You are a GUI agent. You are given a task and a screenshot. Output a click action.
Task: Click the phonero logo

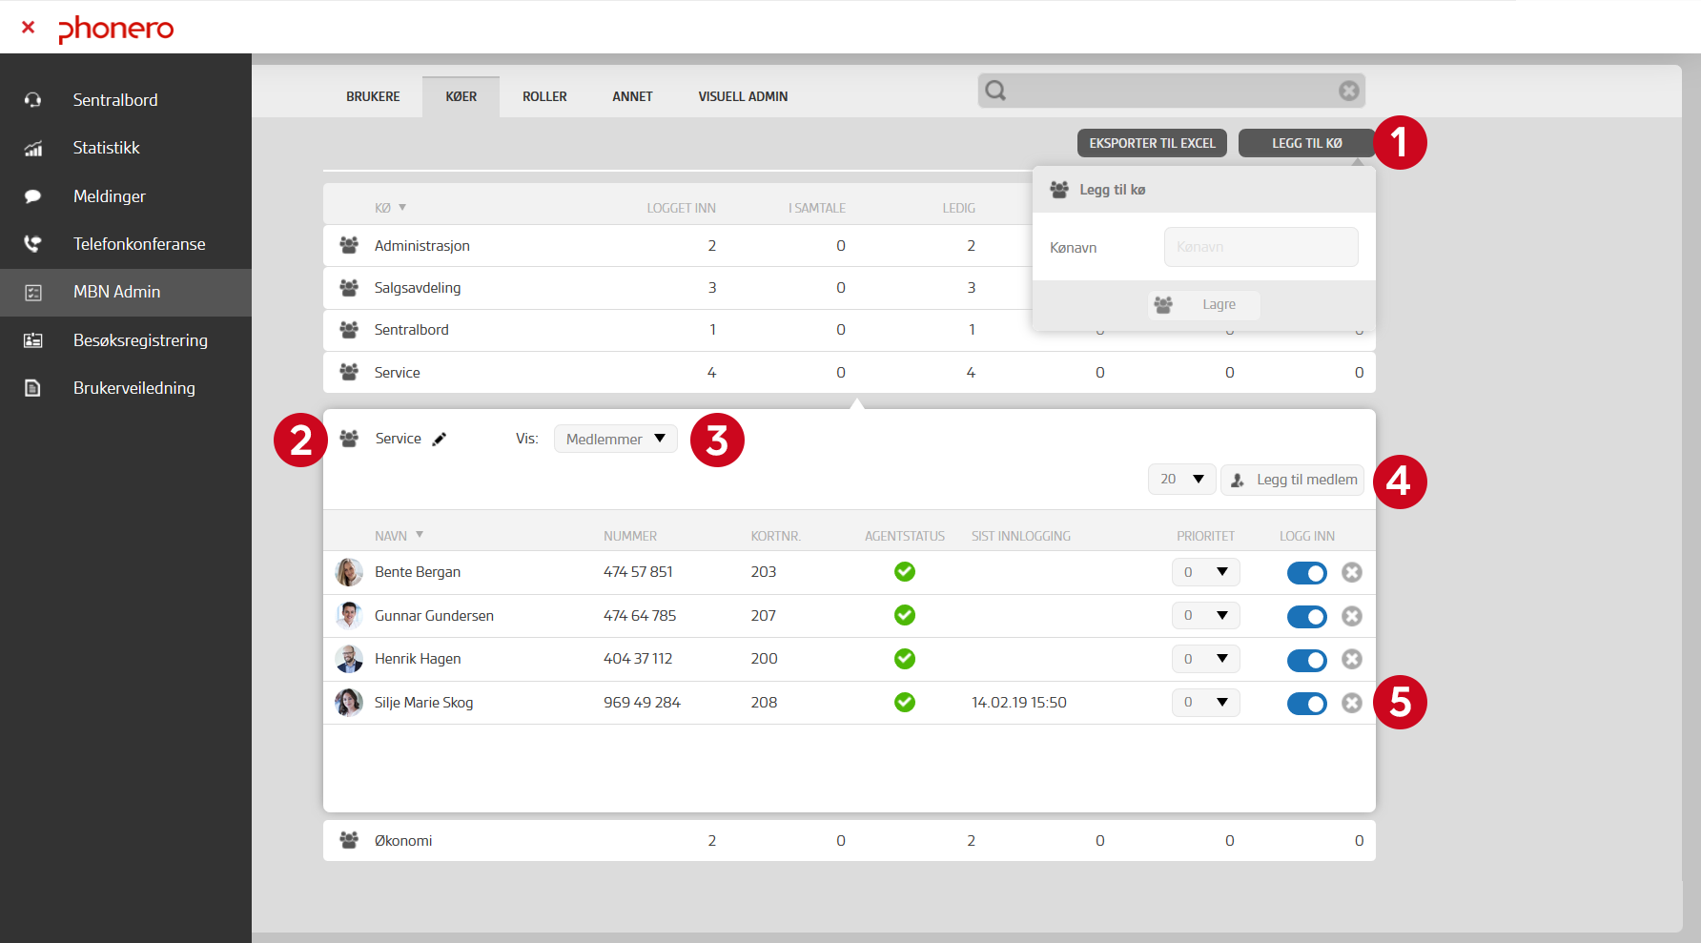tap(116, 29)
